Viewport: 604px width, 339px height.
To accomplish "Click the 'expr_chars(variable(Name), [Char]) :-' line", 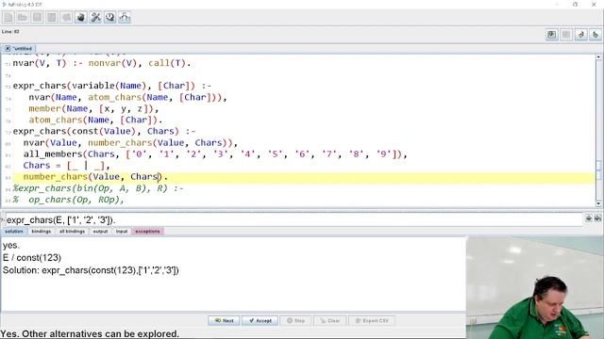I will (x=112, y=86).
